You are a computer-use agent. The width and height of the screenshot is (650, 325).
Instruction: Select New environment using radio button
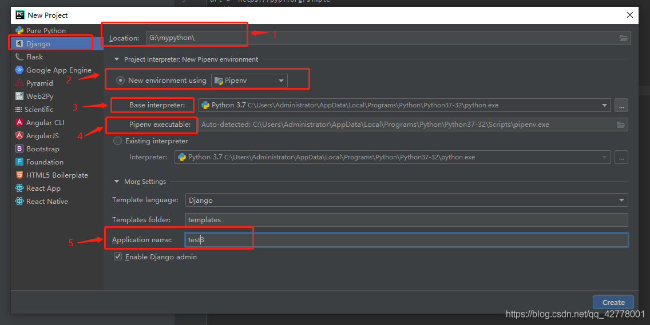coord(120,81)
